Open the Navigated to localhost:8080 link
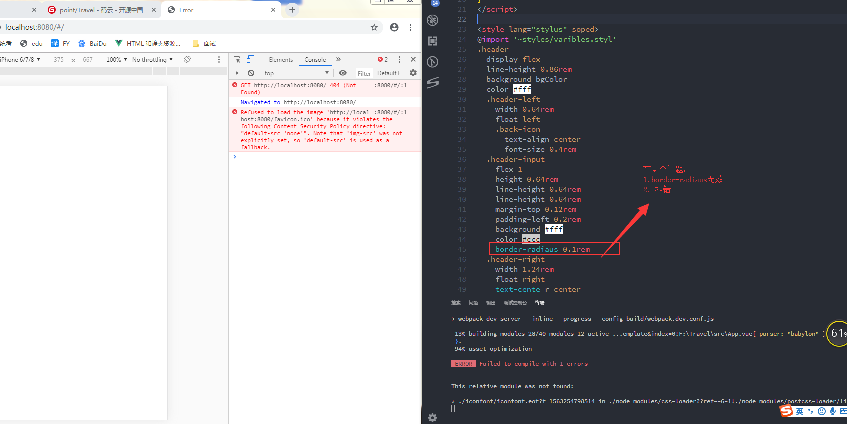The width and height of the screenshot is (847, 424). 320,102
